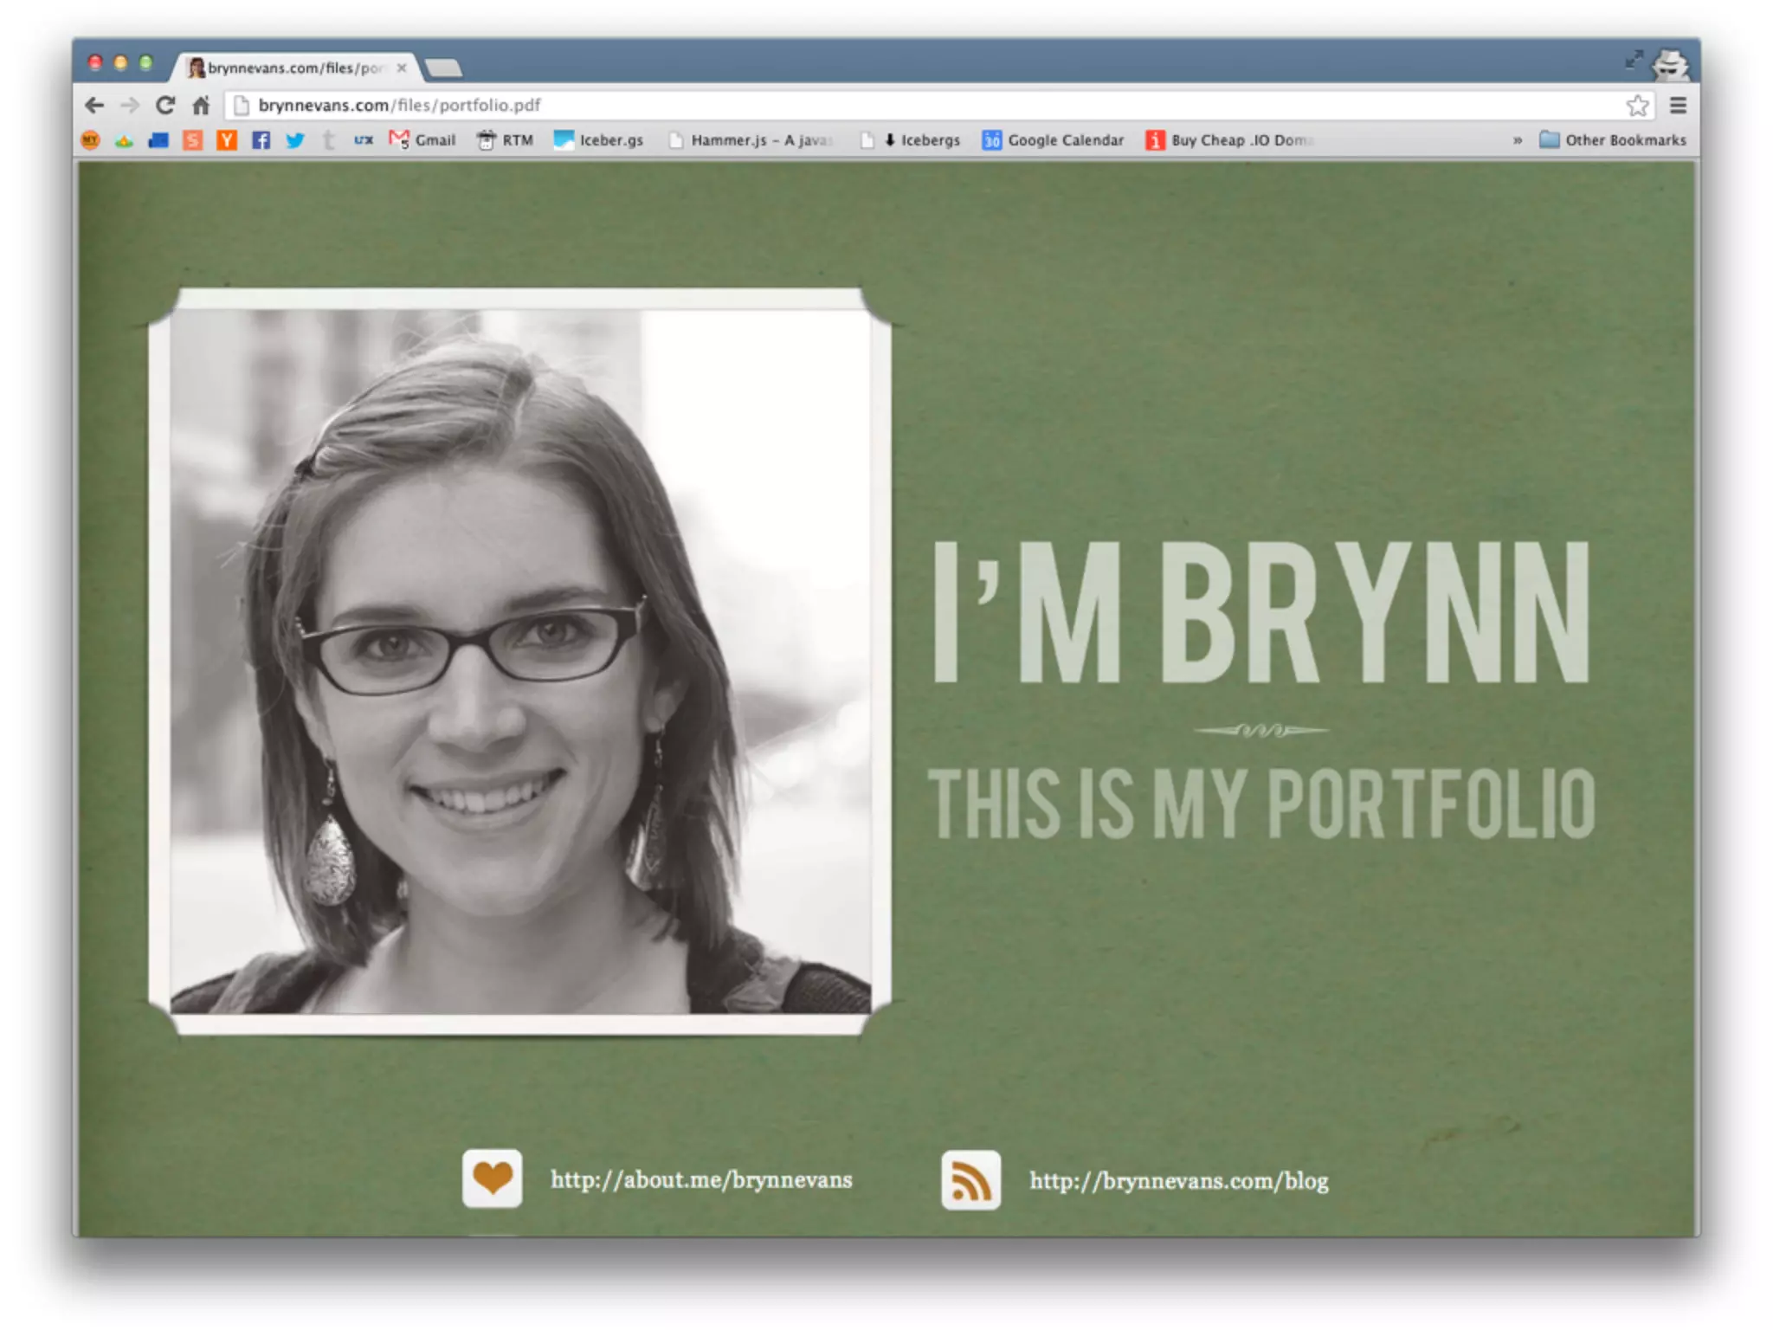Click the RSS feed blog icon
The image size is (1773, 1330).
970,1180
